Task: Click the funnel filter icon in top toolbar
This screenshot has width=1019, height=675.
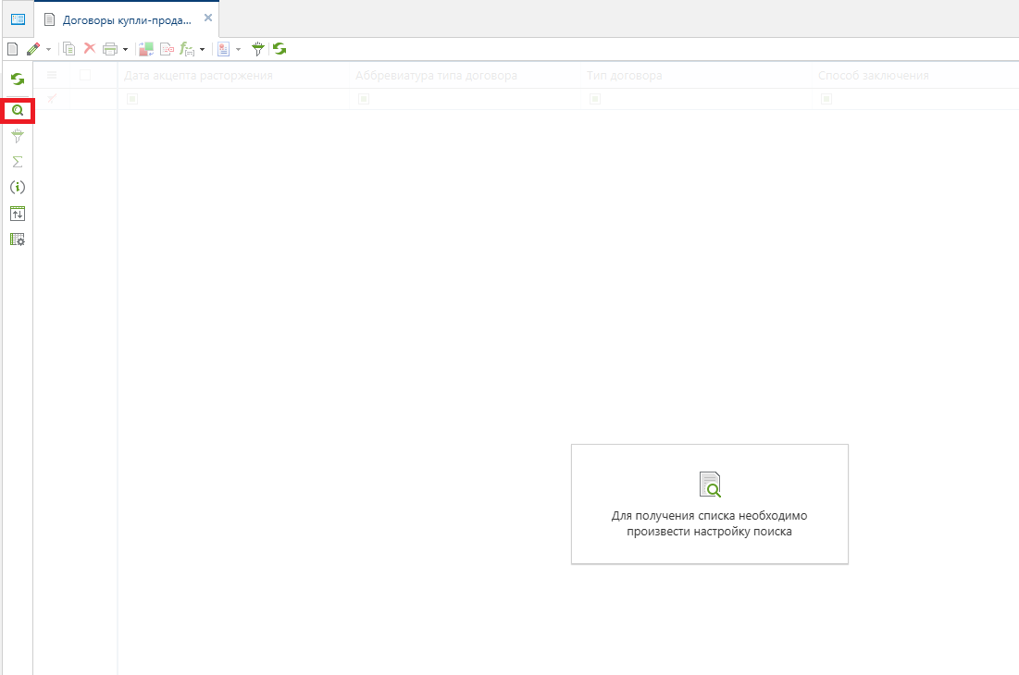Action: point(258,49)
